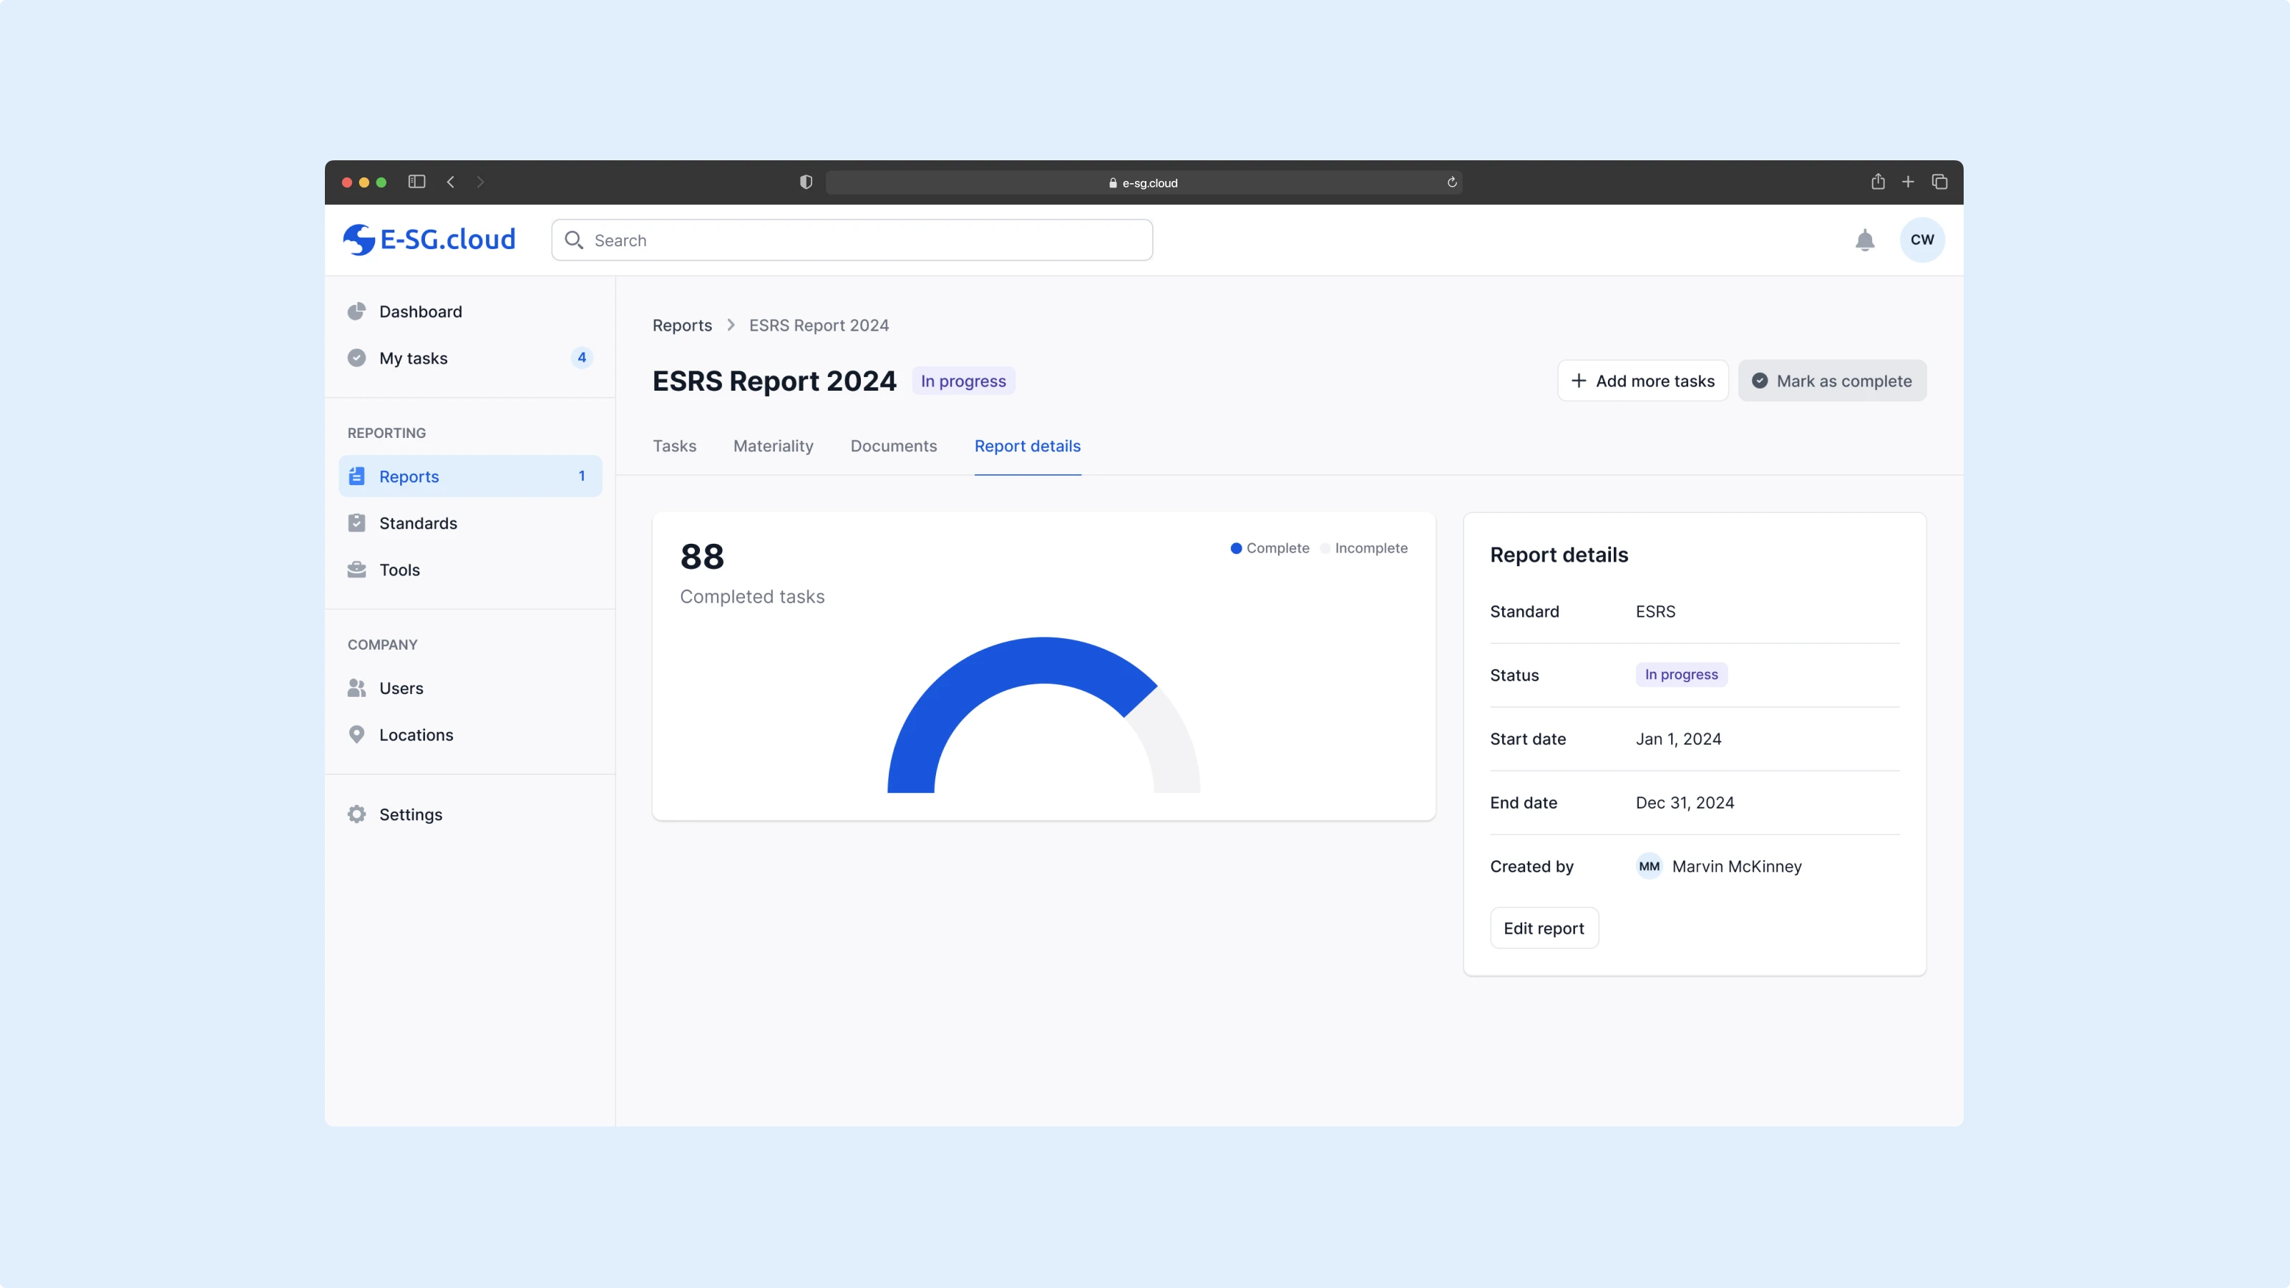Click the privacy shield icon
Screen dimensions: 2290x1288
[805, 182]
